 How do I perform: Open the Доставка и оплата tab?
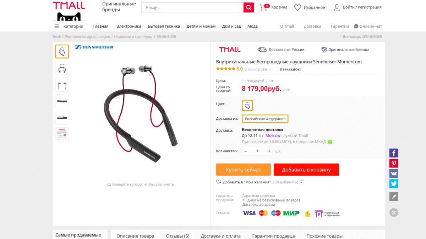pos(220,236)
